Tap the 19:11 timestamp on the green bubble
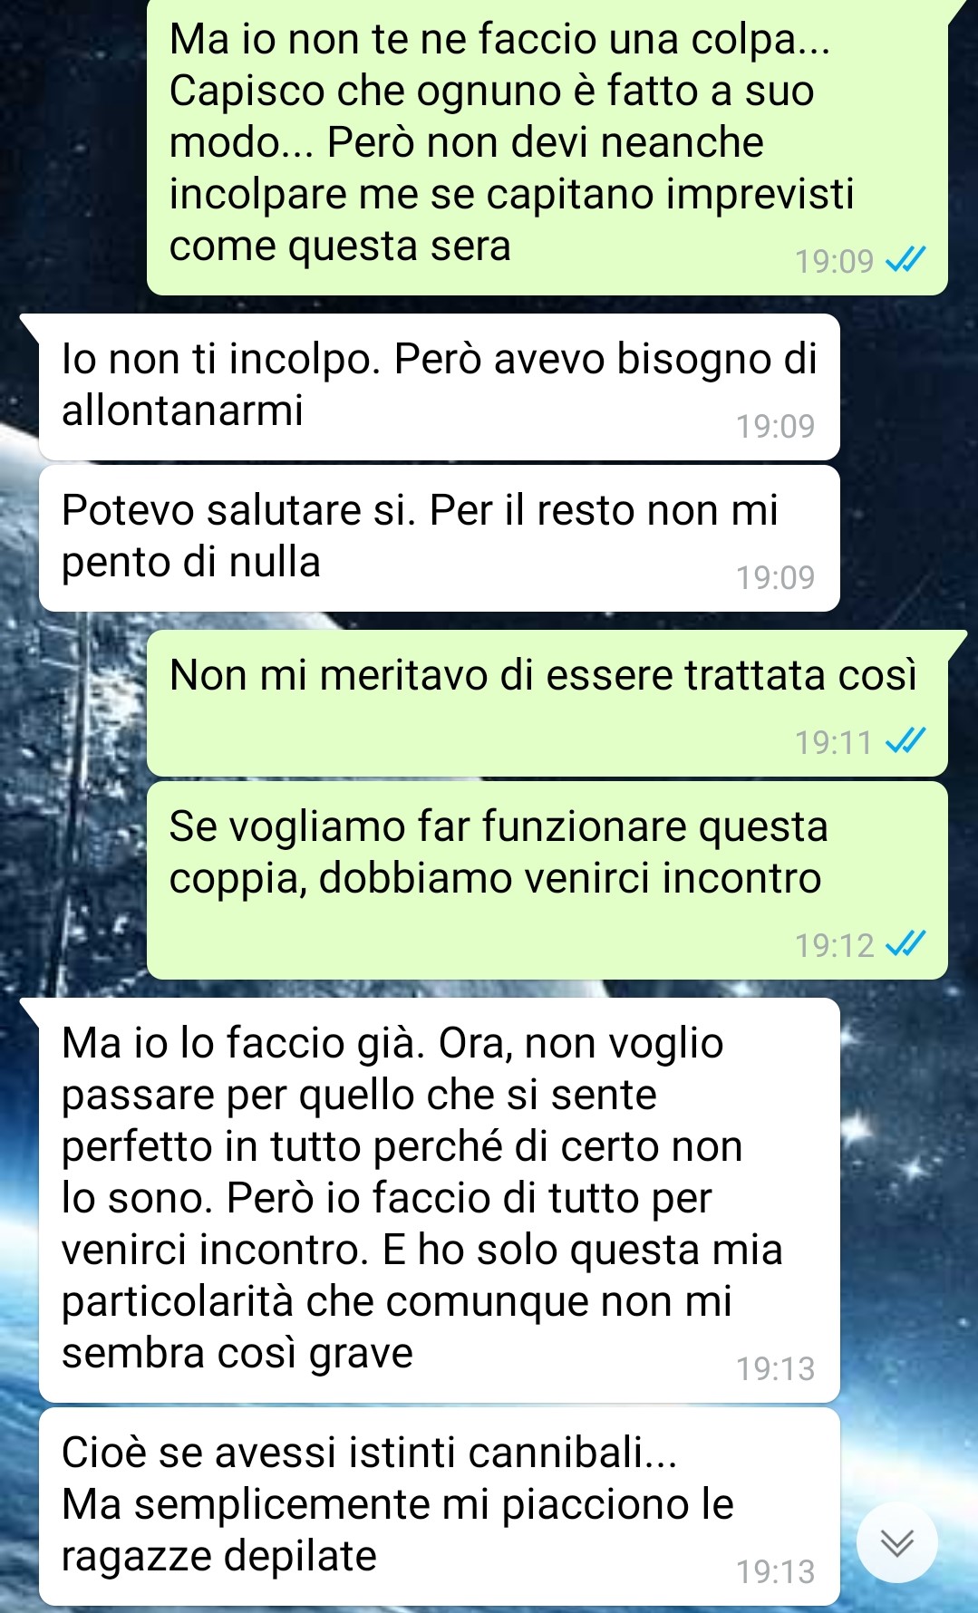The image size is (978, 1613). 834,742
